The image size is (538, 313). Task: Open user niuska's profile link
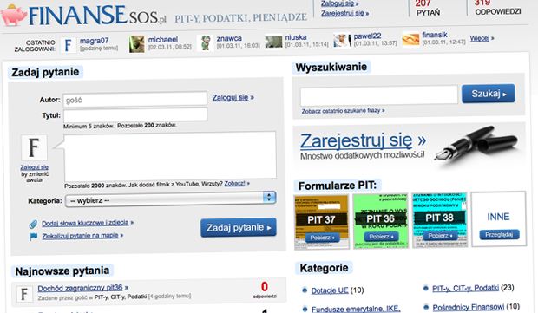(296, 37)
